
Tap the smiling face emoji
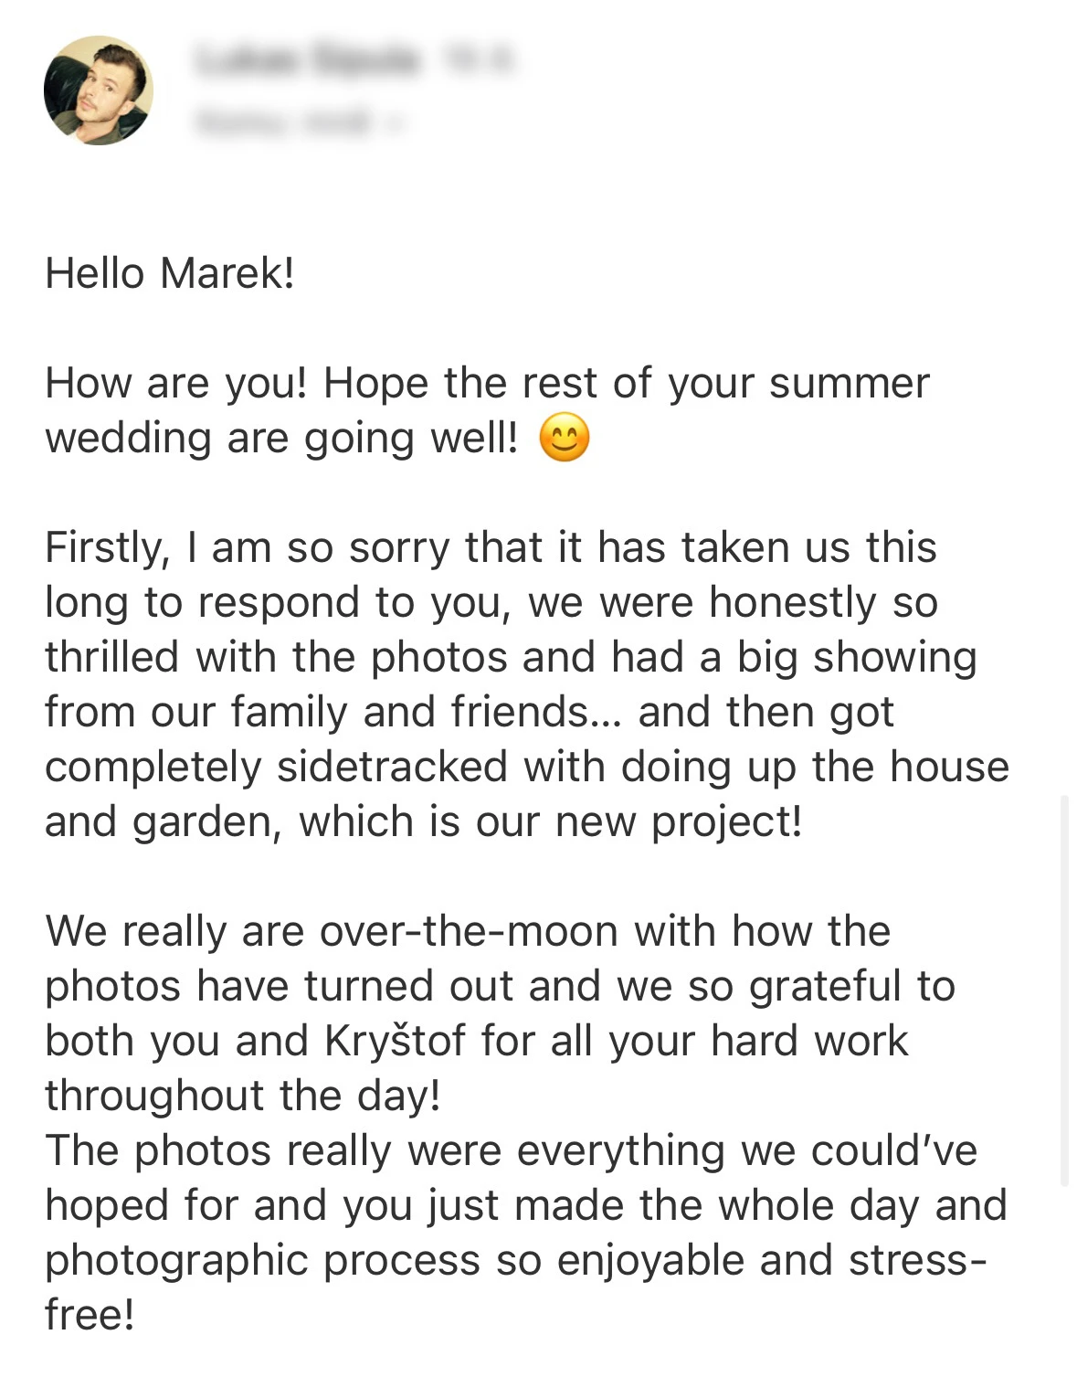tap(565, 438)
